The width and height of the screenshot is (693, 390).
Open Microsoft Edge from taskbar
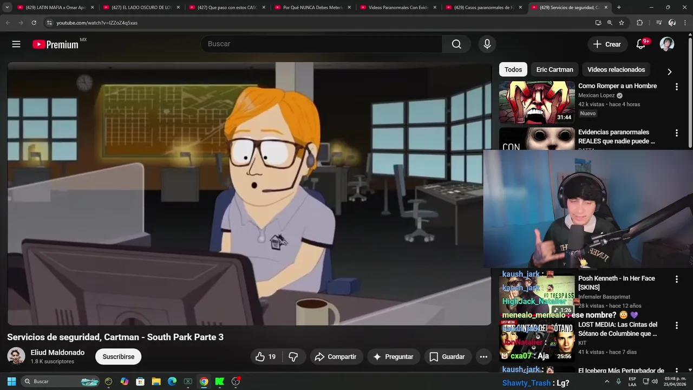(x=172, y=381)
